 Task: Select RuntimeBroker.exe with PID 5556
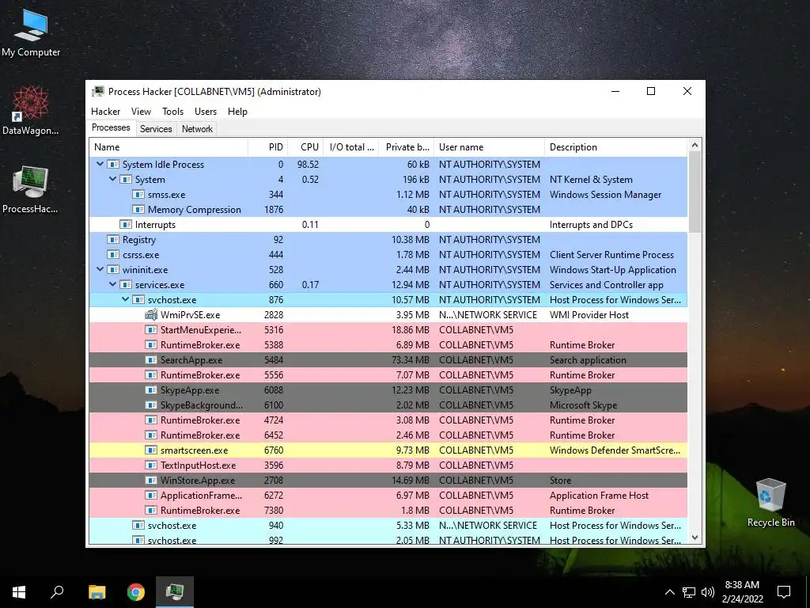pos(388,374)
